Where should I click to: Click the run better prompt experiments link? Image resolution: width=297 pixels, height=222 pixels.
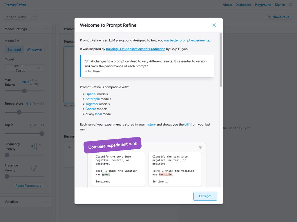(187, 40)
